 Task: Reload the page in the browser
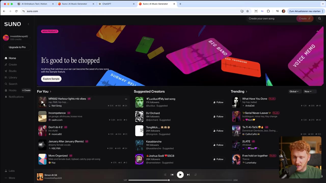point(16,11)
